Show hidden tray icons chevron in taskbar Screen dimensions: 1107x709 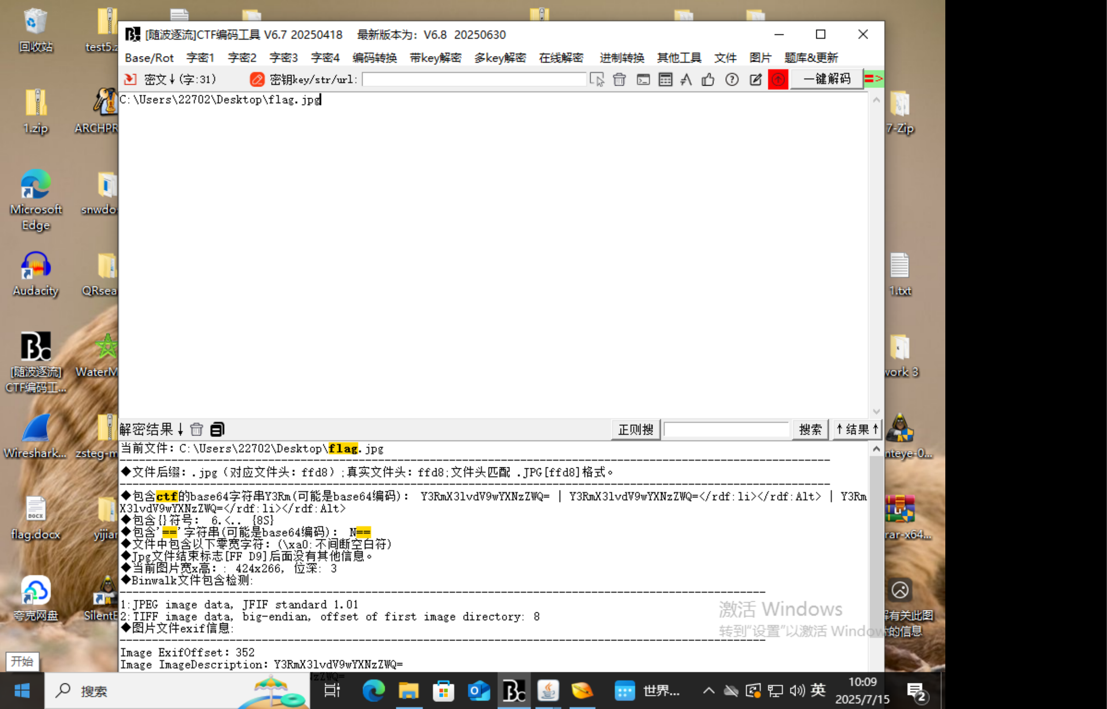click(709, 690)
